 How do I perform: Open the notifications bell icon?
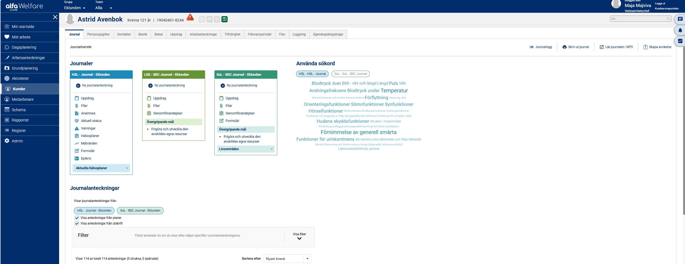pyautogui.click(x=680, y=30)
